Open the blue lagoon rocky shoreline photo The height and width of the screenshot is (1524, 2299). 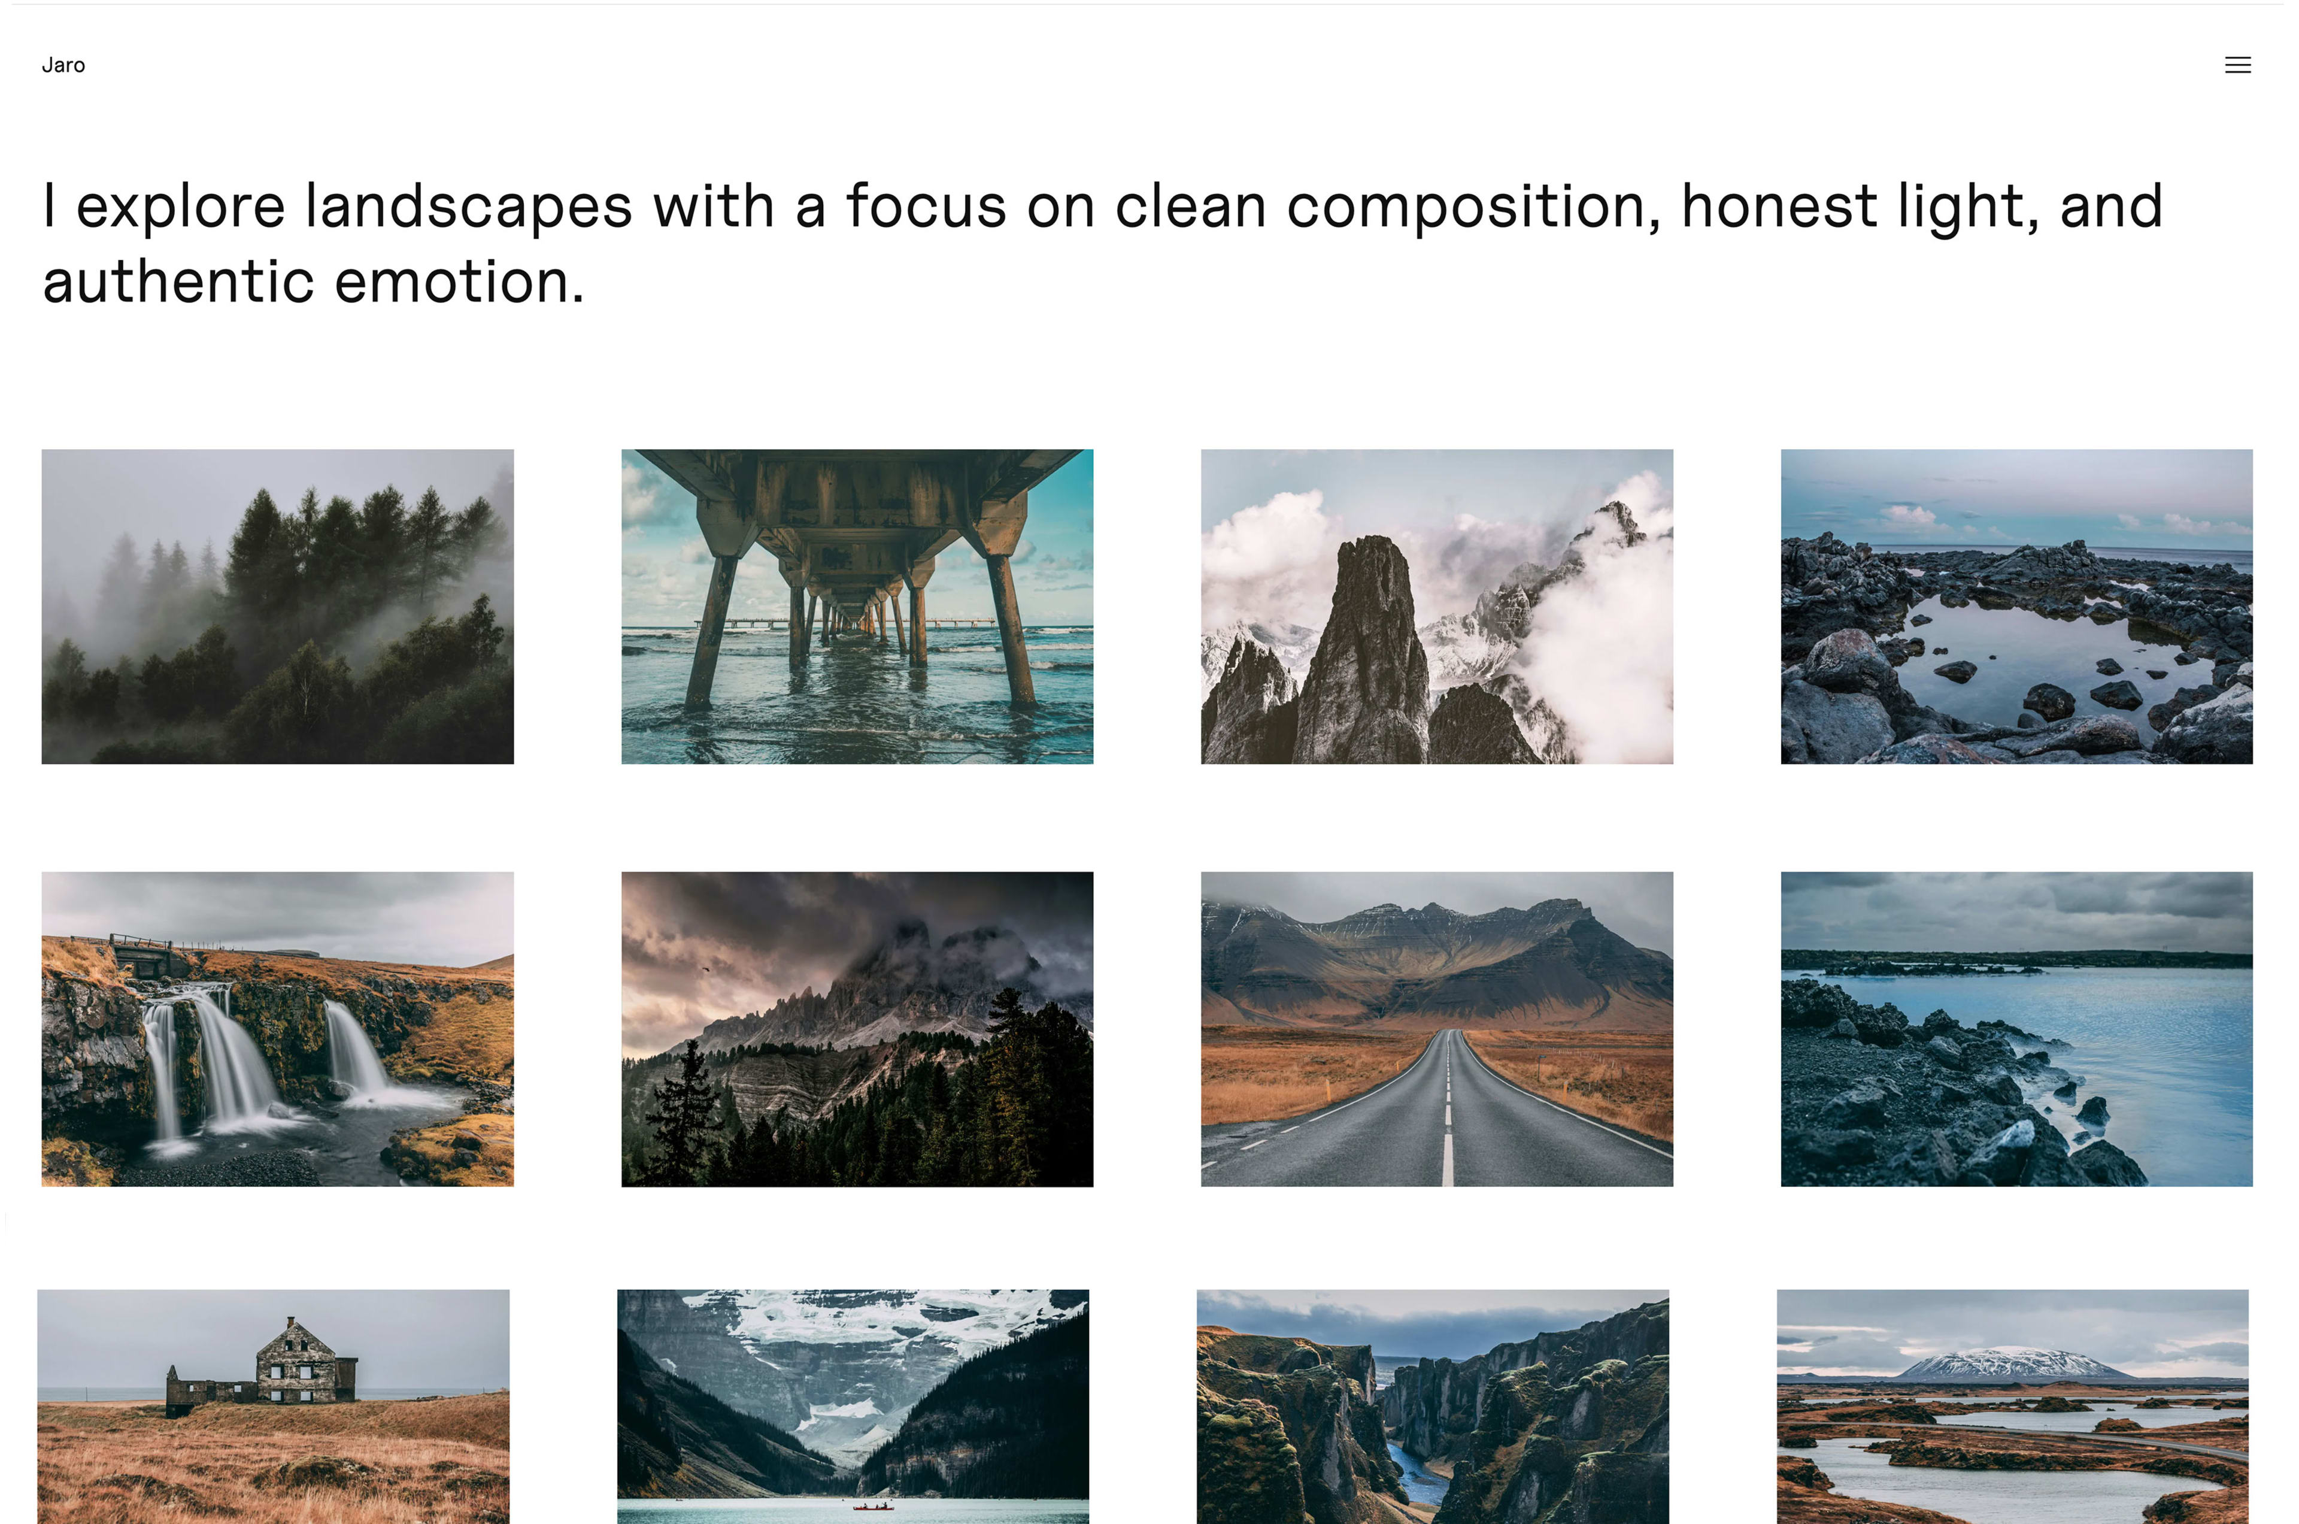coord(2016,1029)
